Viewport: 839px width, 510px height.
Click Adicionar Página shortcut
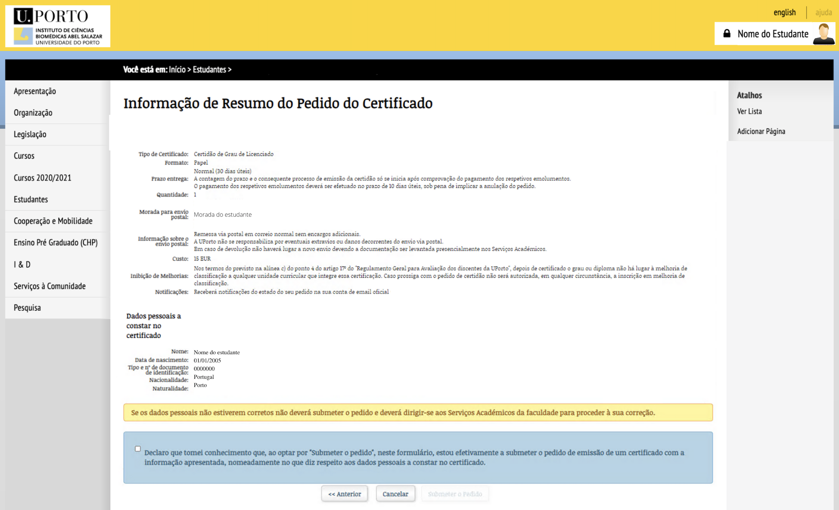pos(761,131)
